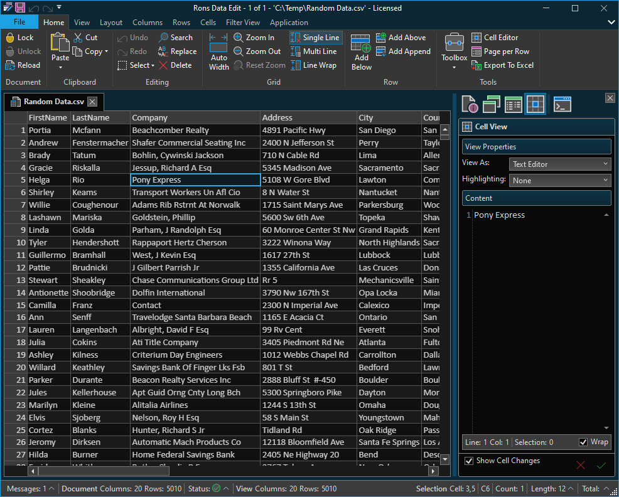Open the View As dropdown in Cell View

[x=559, y=164]
